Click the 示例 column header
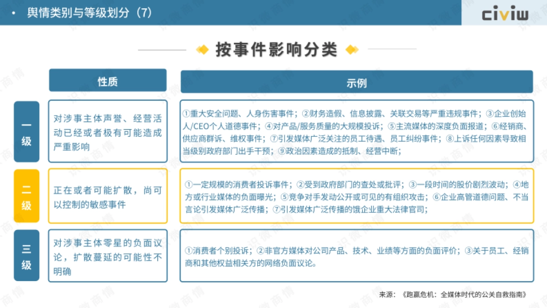The height and width of the screenshot is (308, 547). [357, 83]
